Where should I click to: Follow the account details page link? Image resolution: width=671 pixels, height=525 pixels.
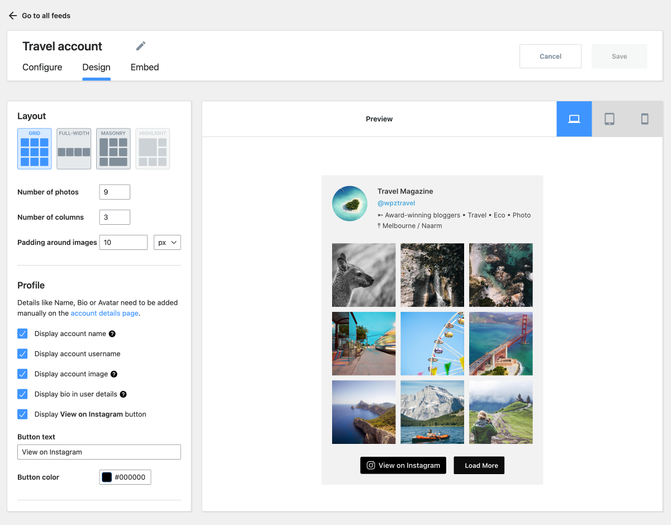pyautogui.click(x=105, y=313)
